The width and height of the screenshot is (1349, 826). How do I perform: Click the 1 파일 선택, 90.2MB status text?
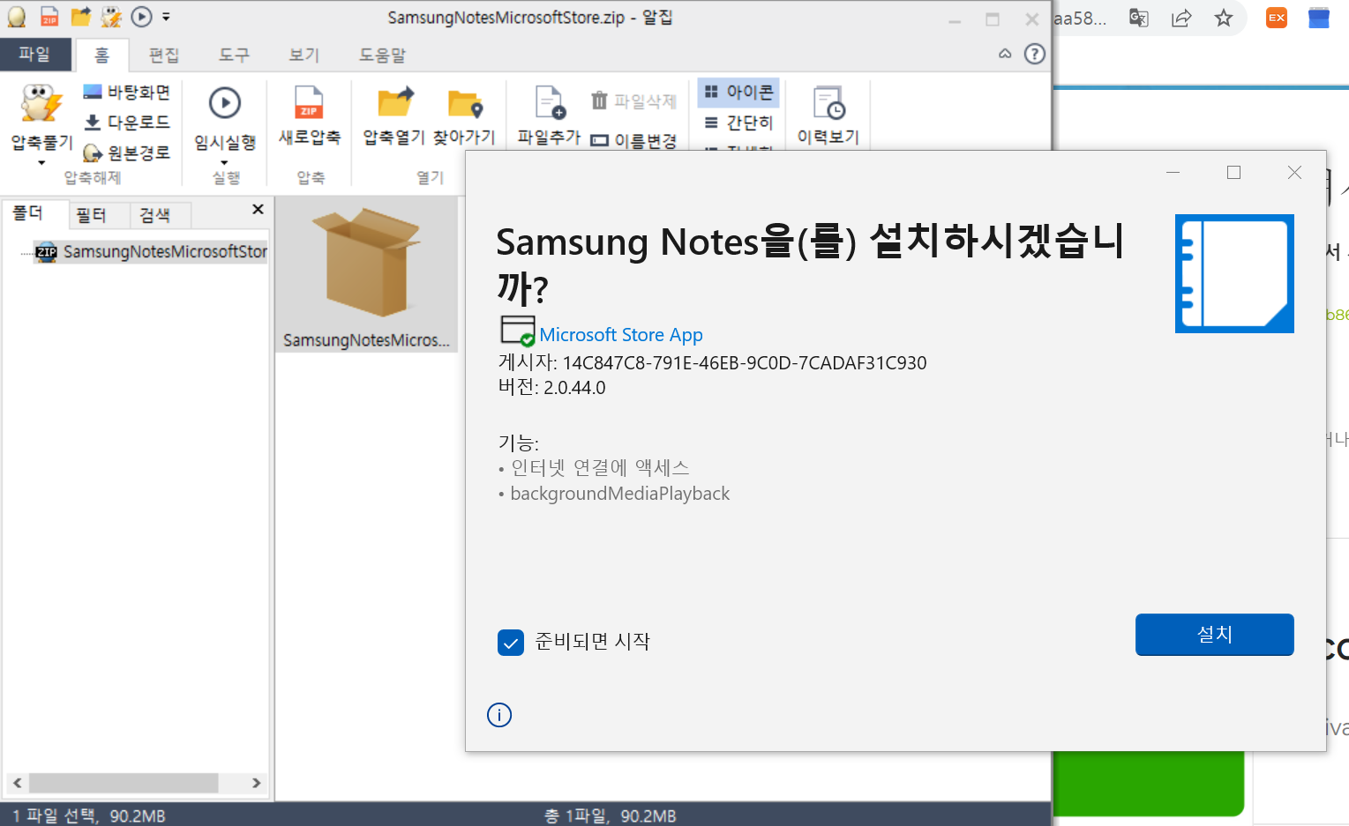pyautogui.click(x=89, y=816)
